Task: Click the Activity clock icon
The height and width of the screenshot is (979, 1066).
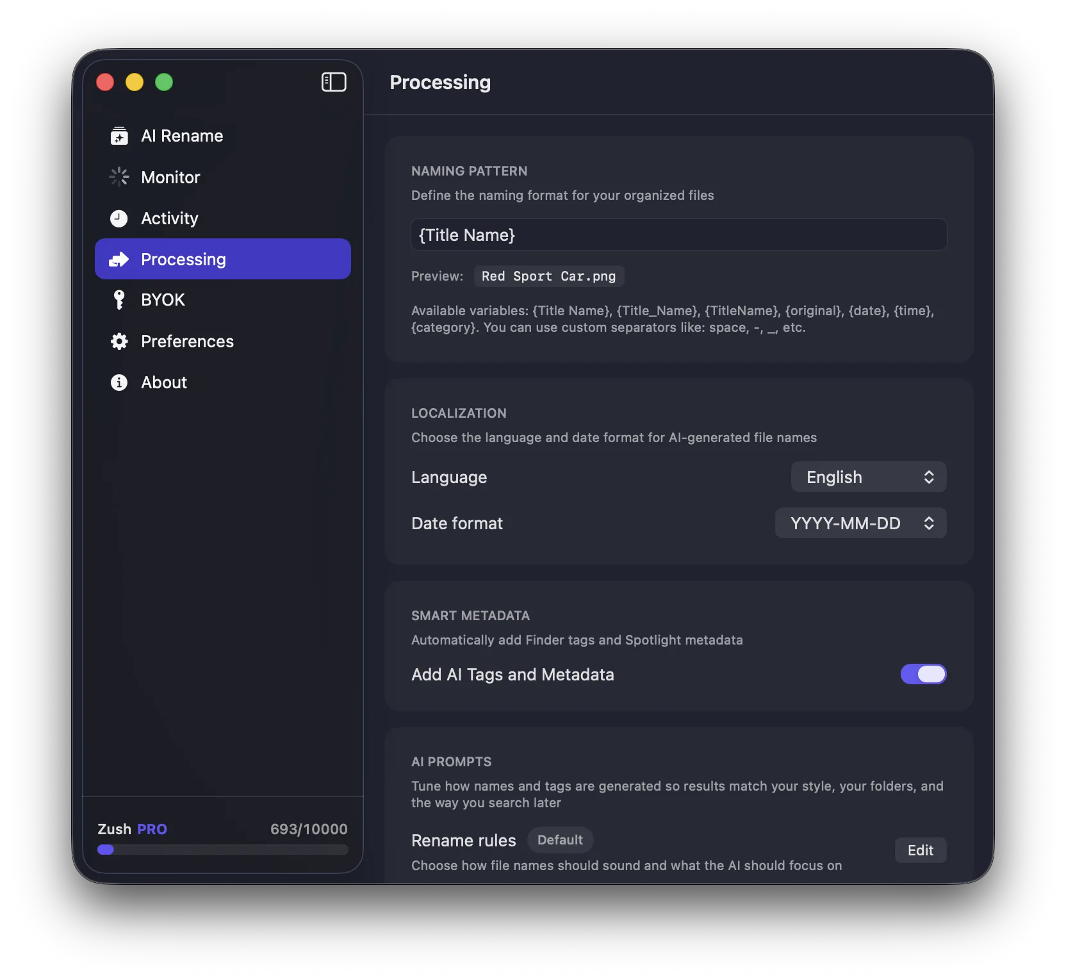Action: [x=119, y=218]
